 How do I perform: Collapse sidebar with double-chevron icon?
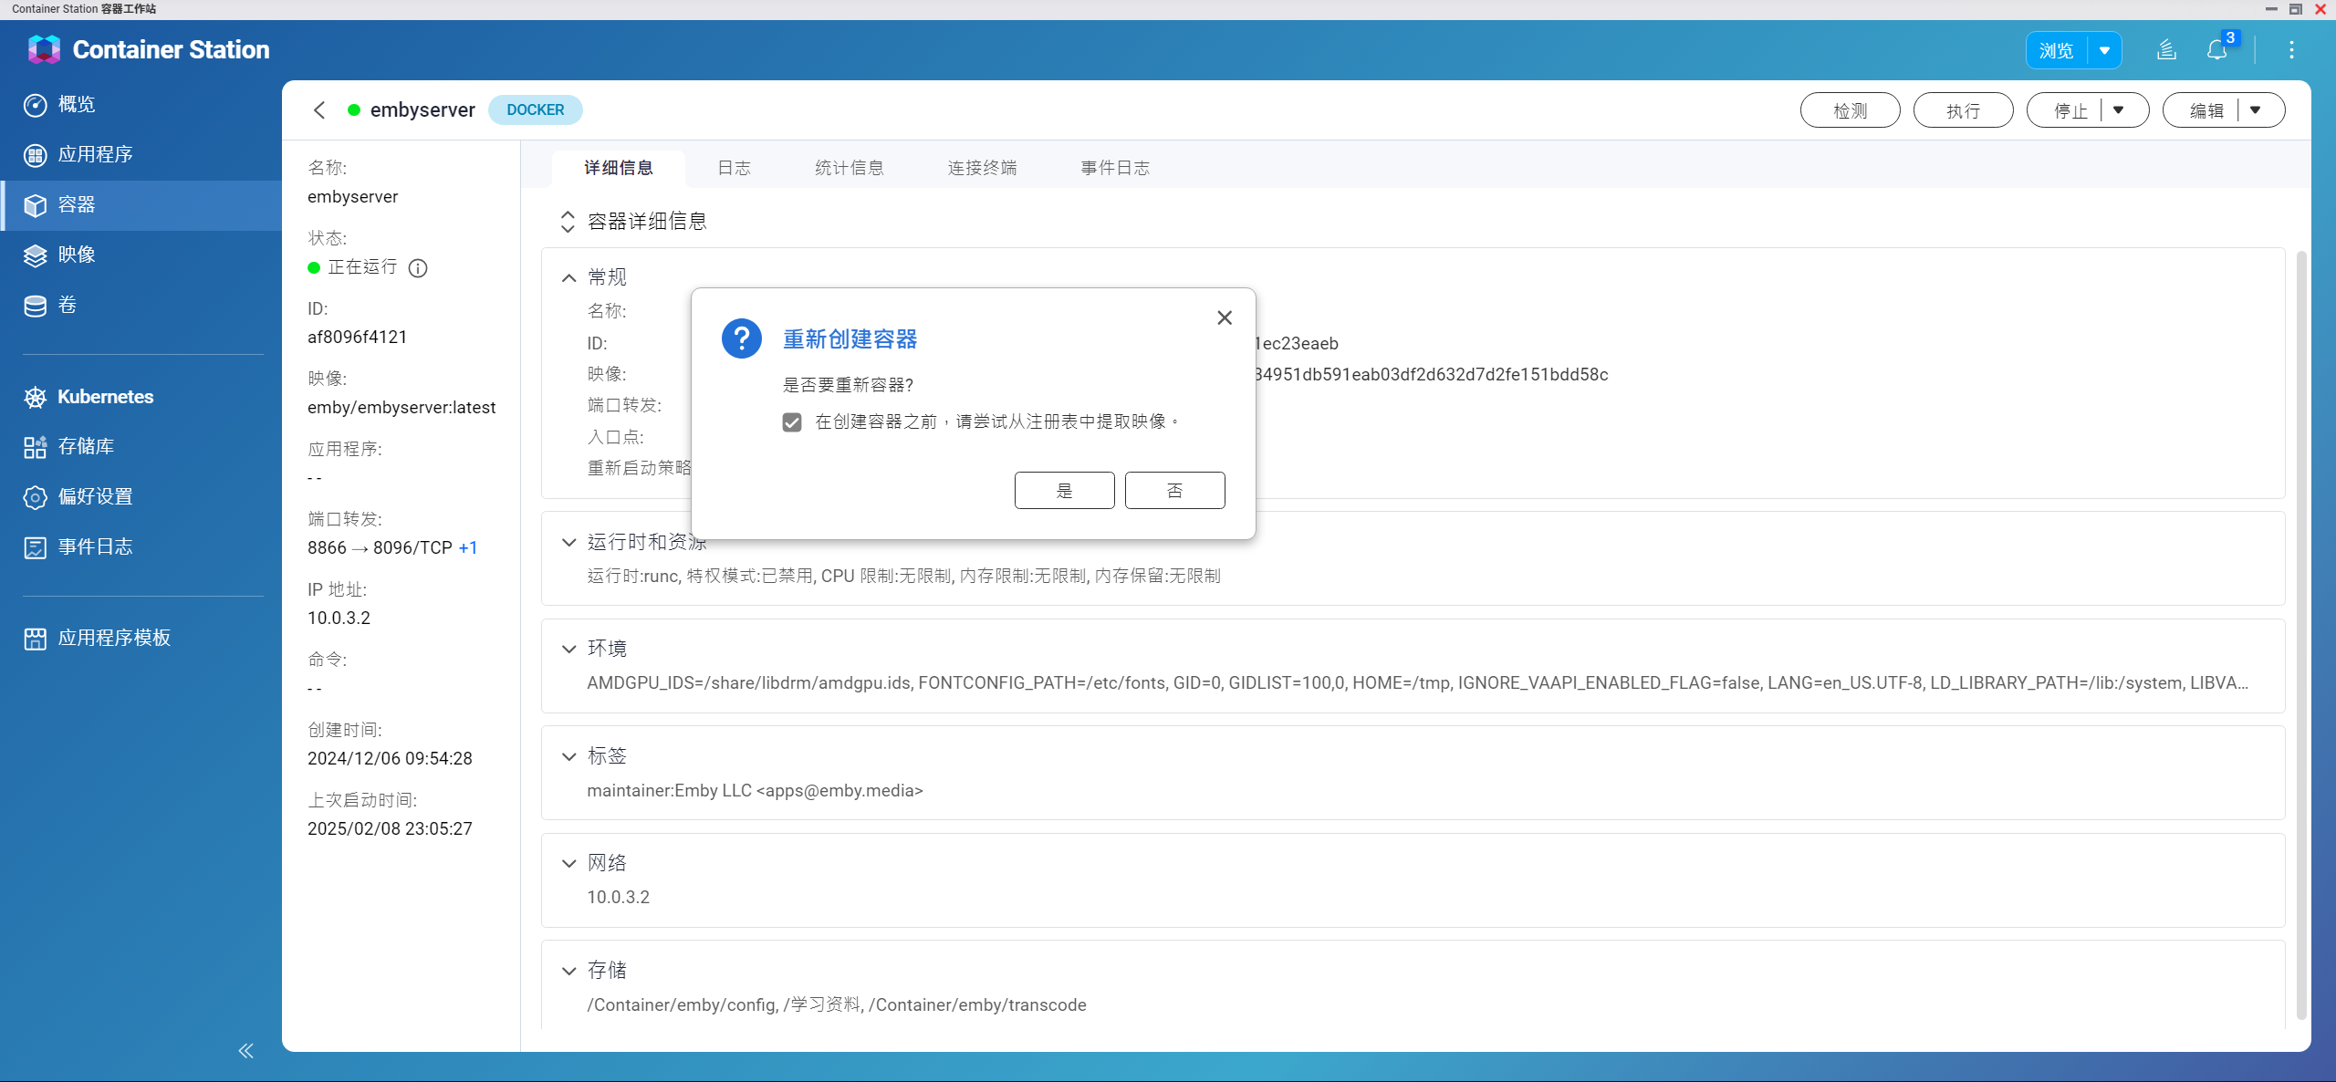245,1051
